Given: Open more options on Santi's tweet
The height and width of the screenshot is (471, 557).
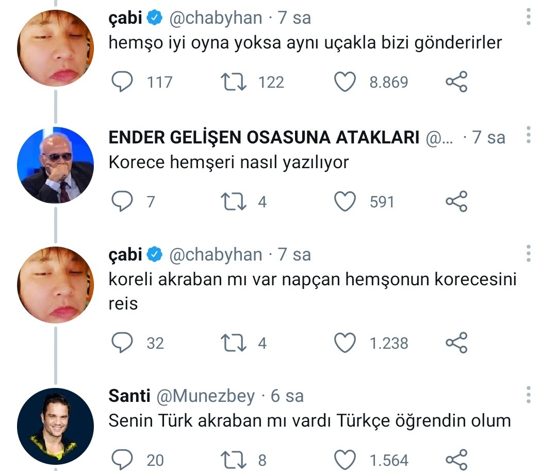Looking at the screenshot, I should coord(528,395).
